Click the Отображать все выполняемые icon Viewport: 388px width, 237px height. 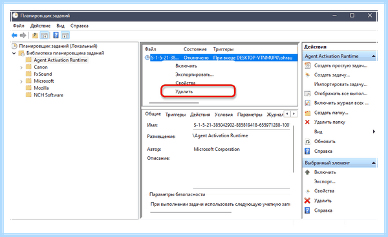tap(307, 94)
